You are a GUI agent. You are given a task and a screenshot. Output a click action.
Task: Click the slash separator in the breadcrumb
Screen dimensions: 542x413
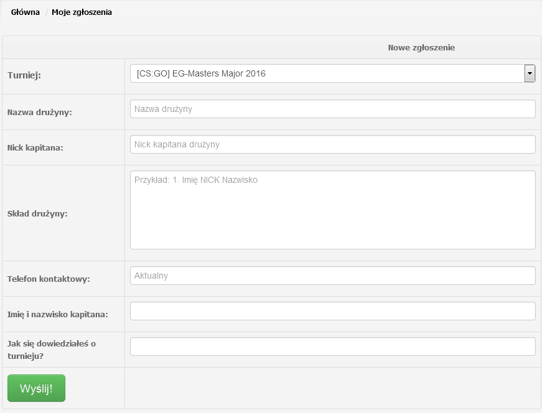point(47,12)
